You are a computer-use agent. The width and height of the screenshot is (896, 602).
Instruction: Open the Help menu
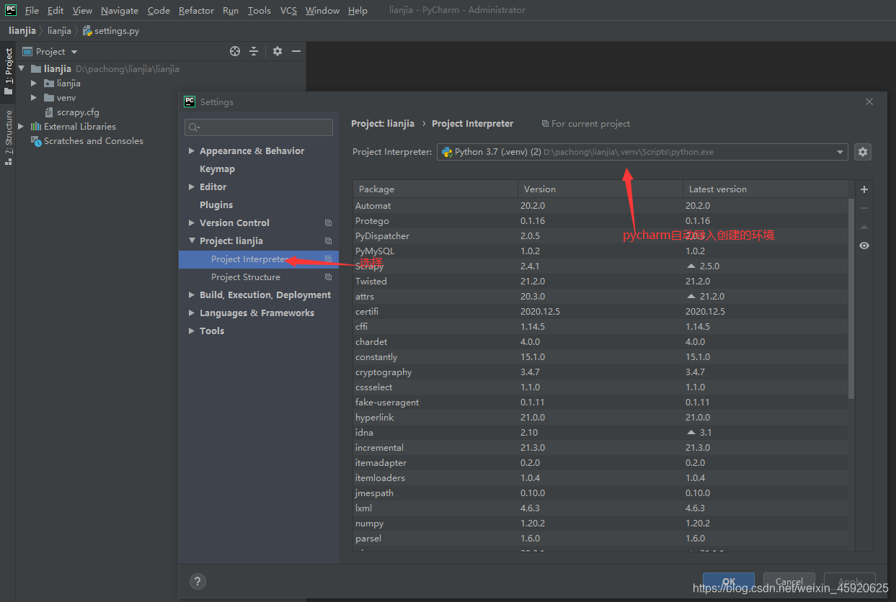(358, 11)
